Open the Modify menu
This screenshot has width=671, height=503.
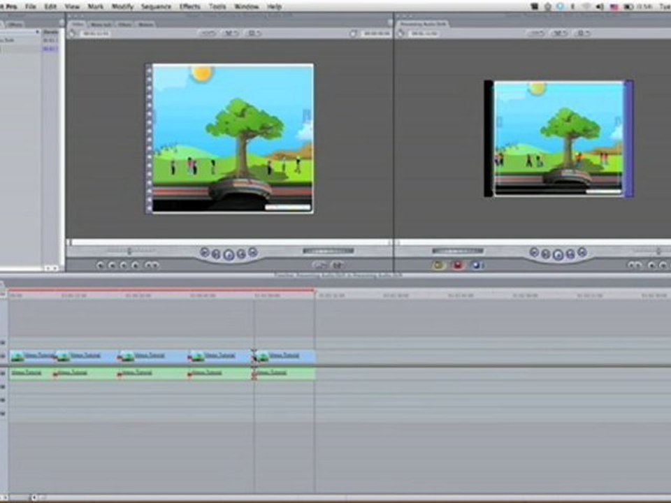pos(122,6)
